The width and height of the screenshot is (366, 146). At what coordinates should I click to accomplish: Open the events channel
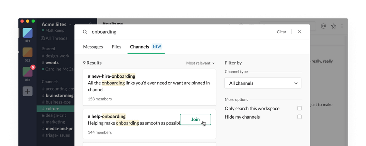(x=50, y=63)
